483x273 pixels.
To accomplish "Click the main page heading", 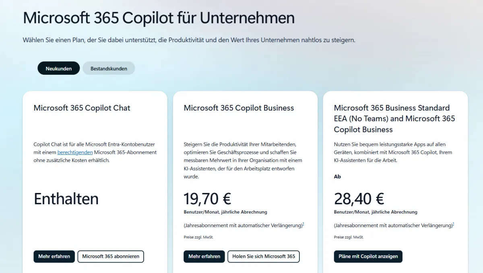I will [x=159, y=18].
